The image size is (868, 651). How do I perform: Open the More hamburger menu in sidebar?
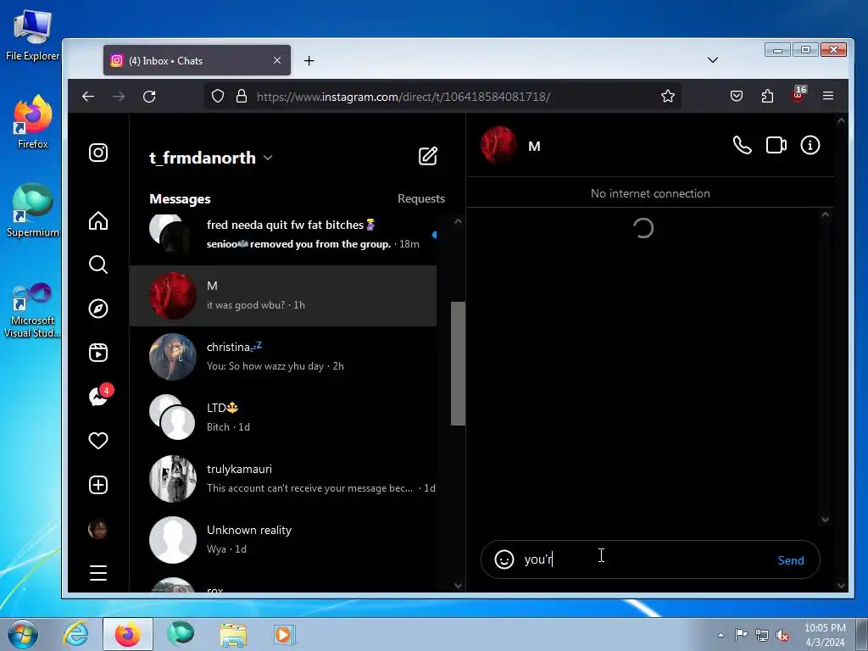click(98, 573)
